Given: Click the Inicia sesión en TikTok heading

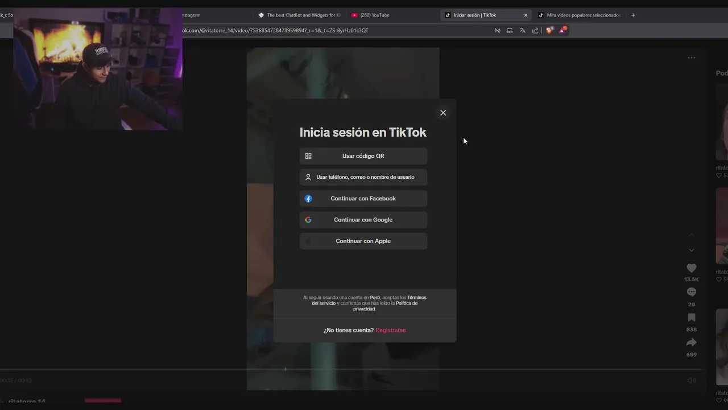Looking at the screenshot, I should click(x=363, y=133).
